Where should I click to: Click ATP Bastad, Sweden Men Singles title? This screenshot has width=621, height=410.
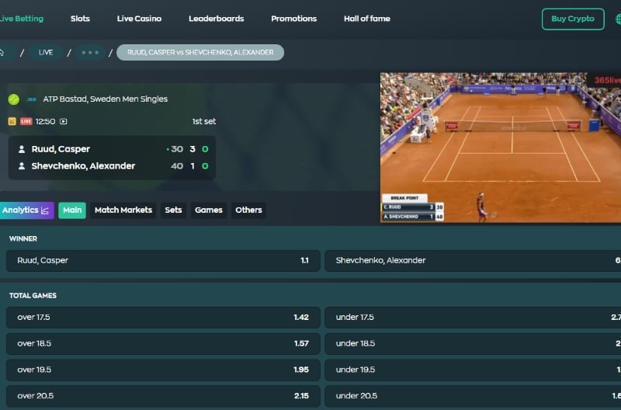click(106, 99)
